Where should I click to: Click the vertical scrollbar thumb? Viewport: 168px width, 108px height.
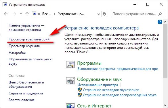coord(165,51)
